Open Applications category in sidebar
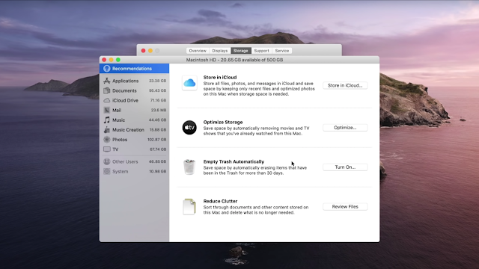Viewport: 479px width, 269px height. (x=134, y=81)
